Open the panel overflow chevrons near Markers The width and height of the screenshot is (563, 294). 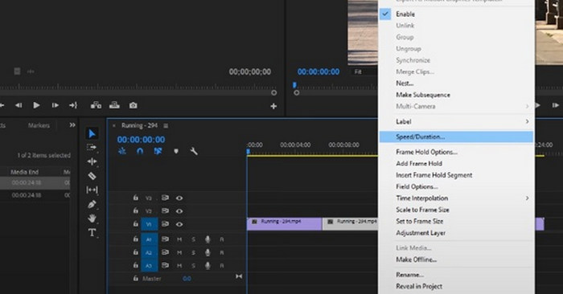(72, 125)
